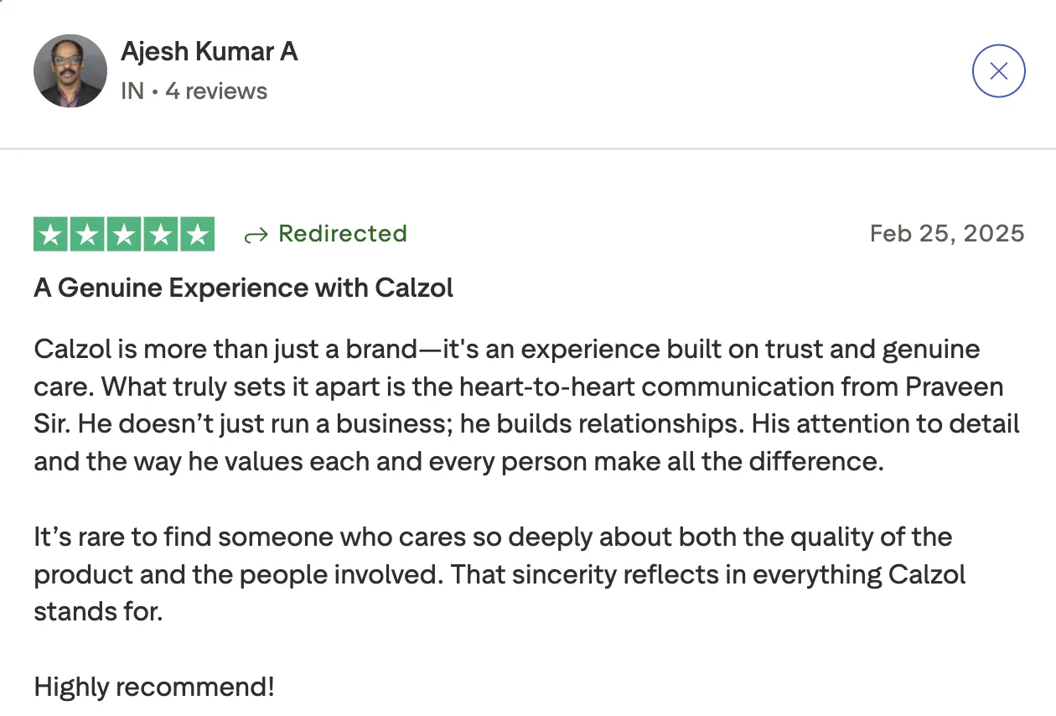This screenshot has width=1056, height=716.
Task: Click the first green rating star
Action: pyautogui.click(x=51, y=234)
